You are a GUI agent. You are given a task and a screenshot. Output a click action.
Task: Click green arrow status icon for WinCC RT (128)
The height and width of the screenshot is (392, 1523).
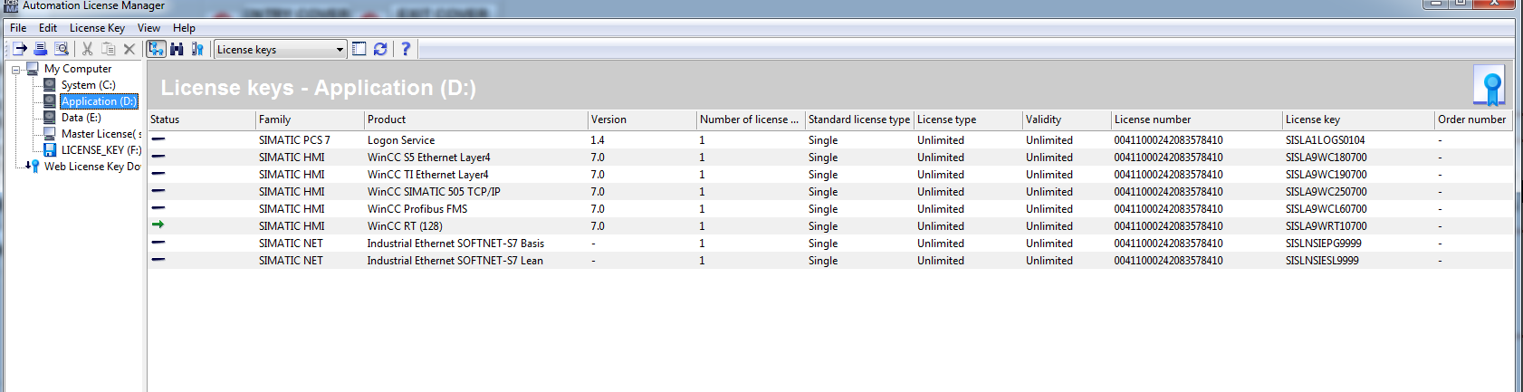pos(158,225)
